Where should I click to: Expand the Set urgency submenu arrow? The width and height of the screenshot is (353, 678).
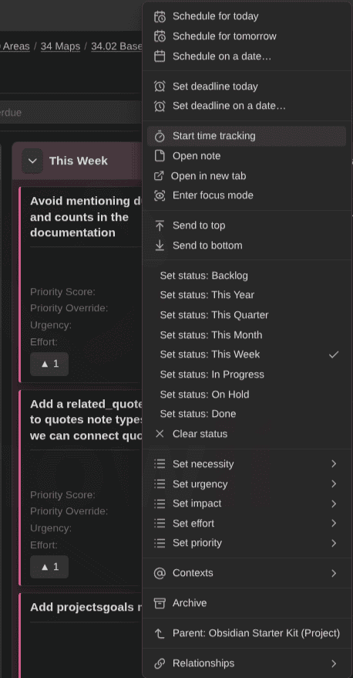pyautogui.click(x=334, y=484)
